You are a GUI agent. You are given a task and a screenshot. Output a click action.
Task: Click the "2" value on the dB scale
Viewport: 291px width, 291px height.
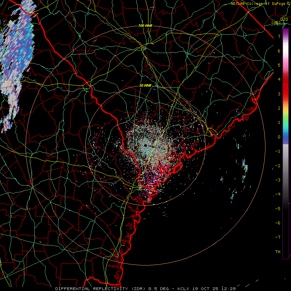(x=279, y=108)
